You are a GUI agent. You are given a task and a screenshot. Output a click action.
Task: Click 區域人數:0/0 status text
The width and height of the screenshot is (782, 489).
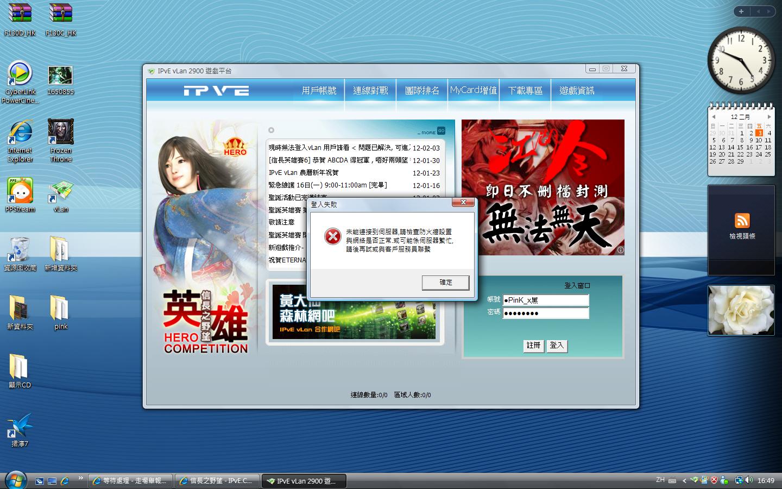413,395
